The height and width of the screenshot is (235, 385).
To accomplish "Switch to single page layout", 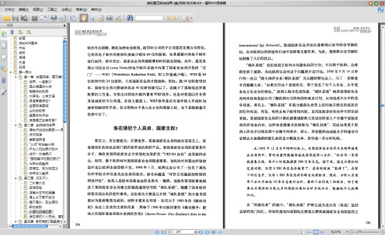I will point(304,232).
